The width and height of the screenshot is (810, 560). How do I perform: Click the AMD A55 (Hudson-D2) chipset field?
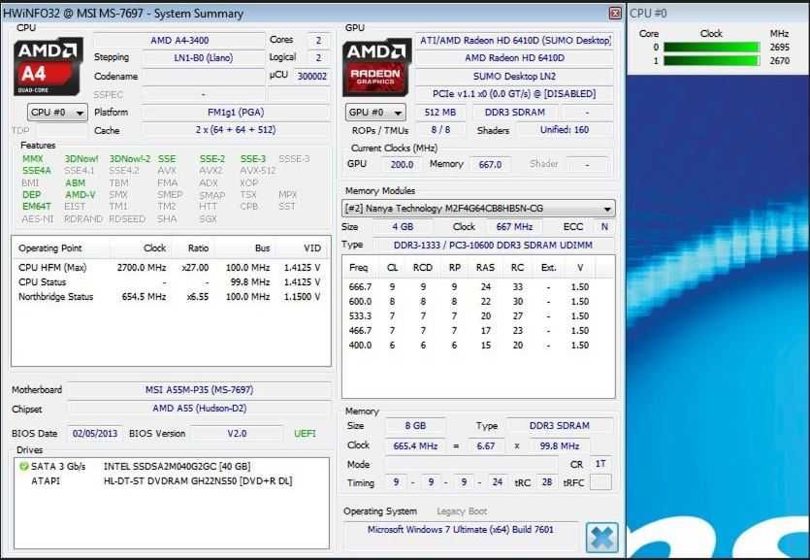pyautogui.click(x=200, y=409)
